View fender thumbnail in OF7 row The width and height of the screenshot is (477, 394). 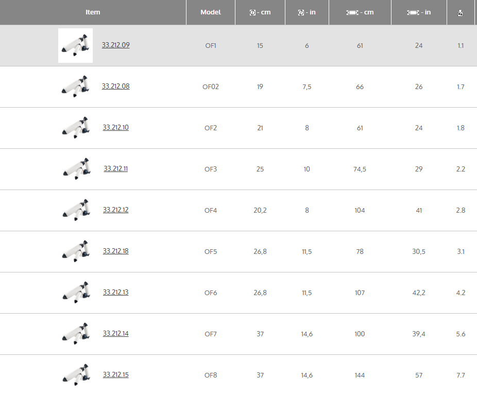coord(75,334)
